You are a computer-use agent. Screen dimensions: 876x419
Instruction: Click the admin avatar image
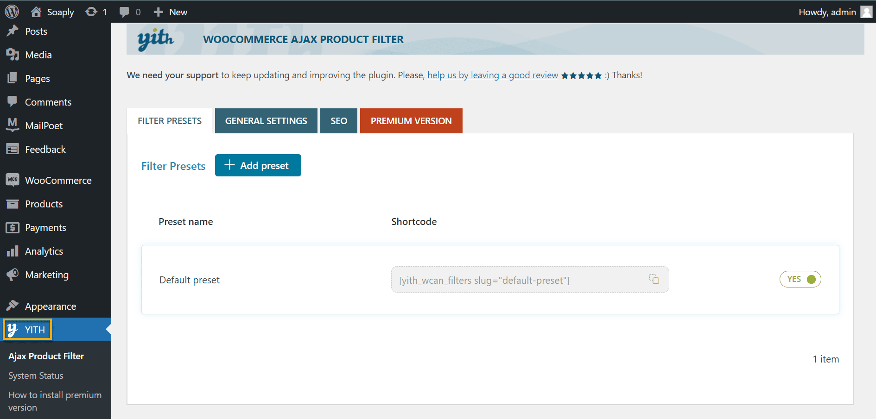866,12
